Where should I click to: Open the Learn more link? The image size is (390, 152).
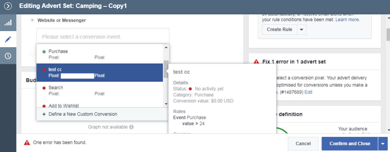pos(347,19)
